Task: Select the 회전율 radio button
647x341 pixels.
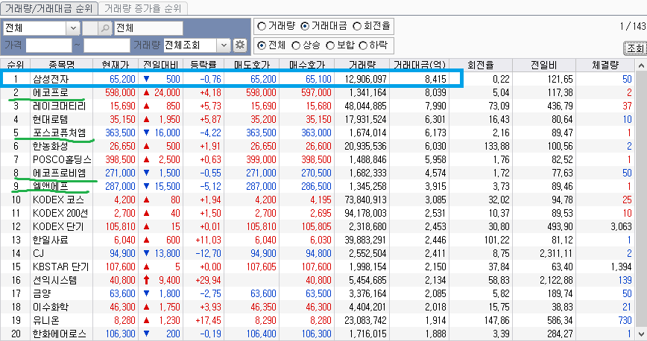Action: coord(357,26)
